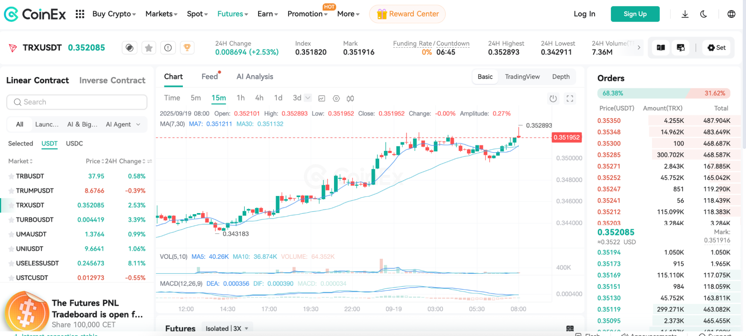Image resolution: width=746 pixels, height=336 pixels.
Task: Click the search magnifier icon
Action: coord(17,102)
